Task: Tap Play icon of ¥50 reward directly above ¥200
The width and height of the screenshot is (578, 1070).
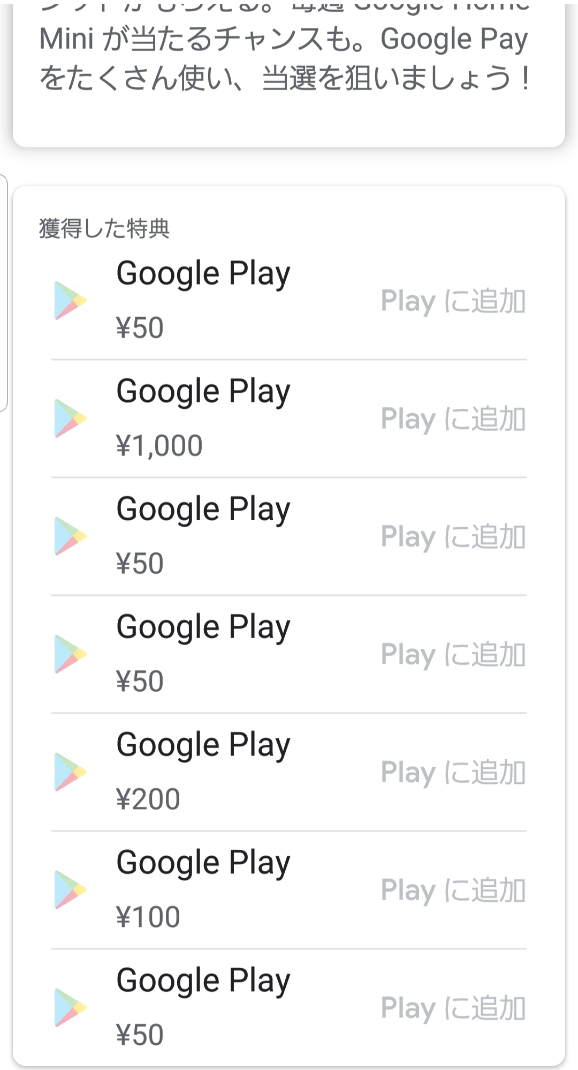Action: point(70,654)
